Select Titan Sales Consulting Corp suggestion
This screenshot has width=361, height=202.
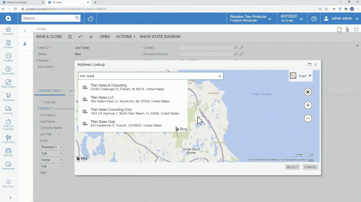click(x=133, y=111)
